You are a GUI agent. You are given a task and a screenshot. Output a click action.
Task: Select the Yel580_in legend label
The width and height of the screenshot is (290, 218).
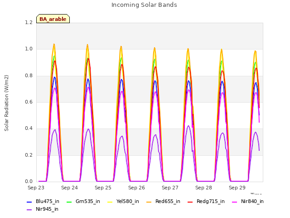128,202
